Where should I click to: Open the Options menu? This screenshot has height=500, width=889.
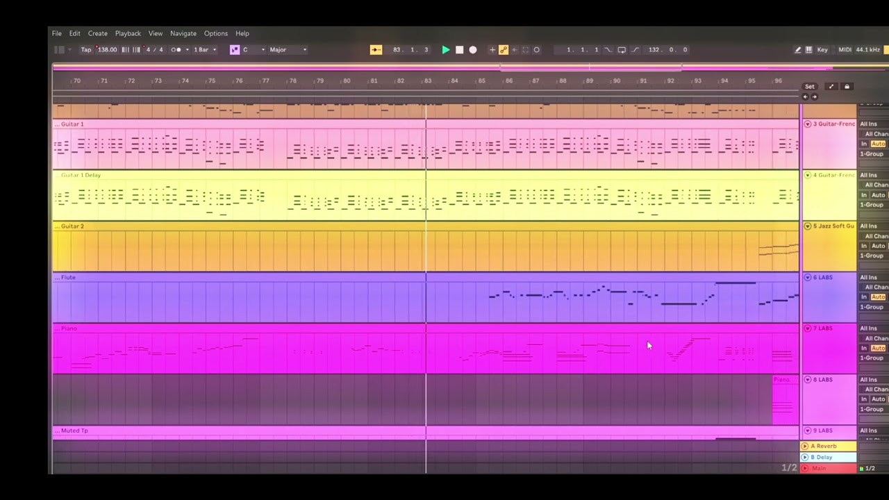215,33
